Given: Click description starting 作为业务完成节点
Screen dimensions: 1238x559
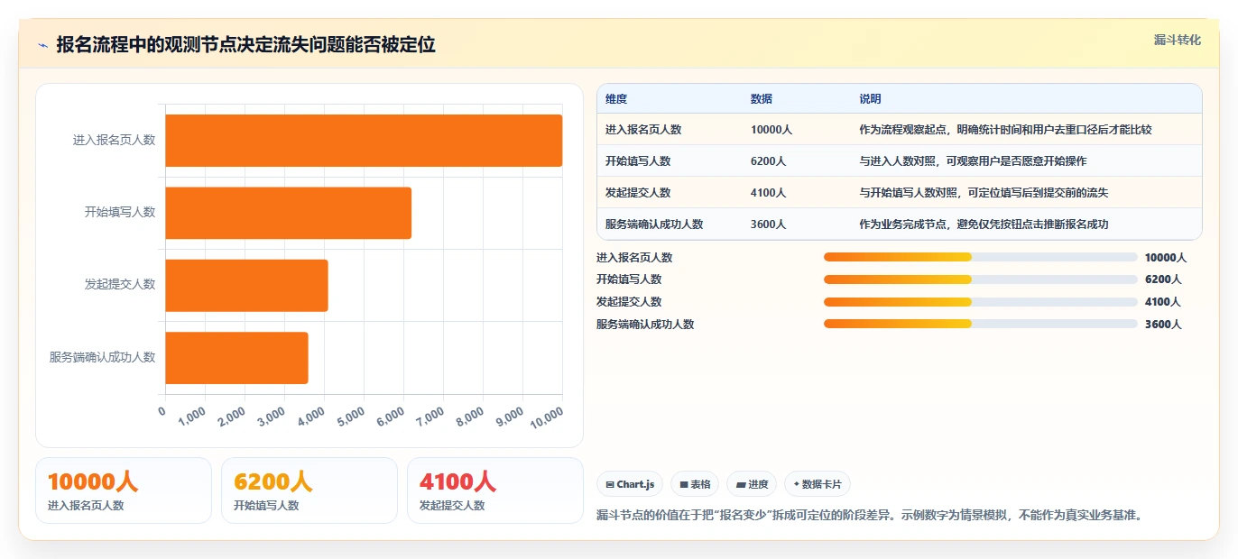Looking at the screenshot, I should pos(984,225).
